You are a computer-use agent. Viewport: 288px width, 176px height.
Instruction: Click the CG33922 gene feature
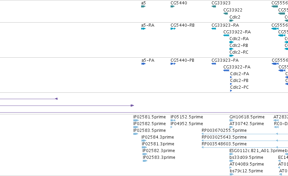[x=225, y=13]
